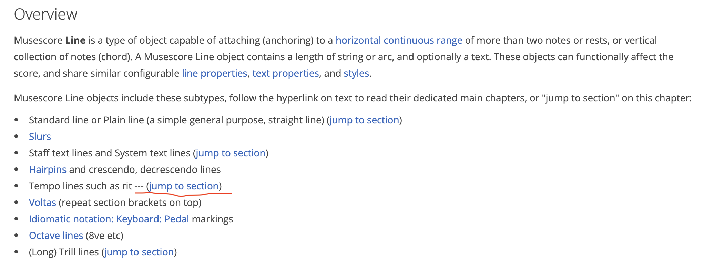Follow the Octave lines link
The image size is (714, 262).
(x=56, y=236)
